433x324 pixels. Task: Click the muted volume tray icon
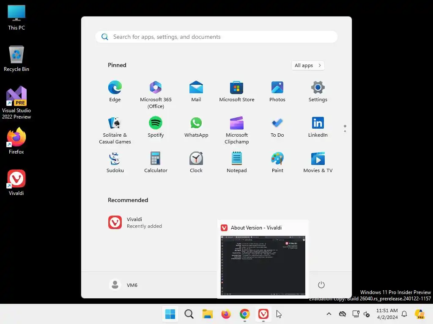(x=367, y=314)
